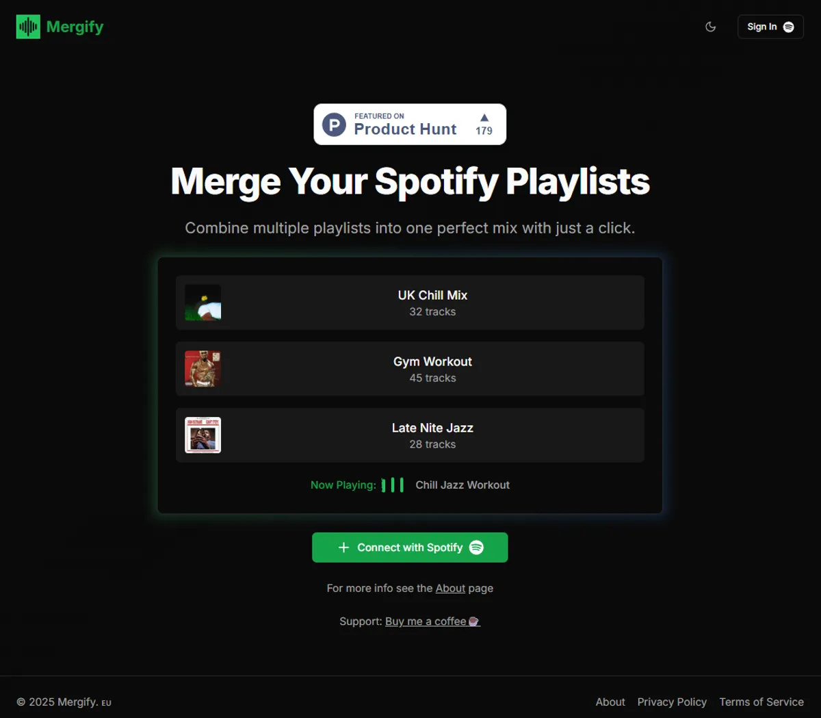Open the Featured on Product Hunt badge
Screen dimensions: 821x718
410,124
